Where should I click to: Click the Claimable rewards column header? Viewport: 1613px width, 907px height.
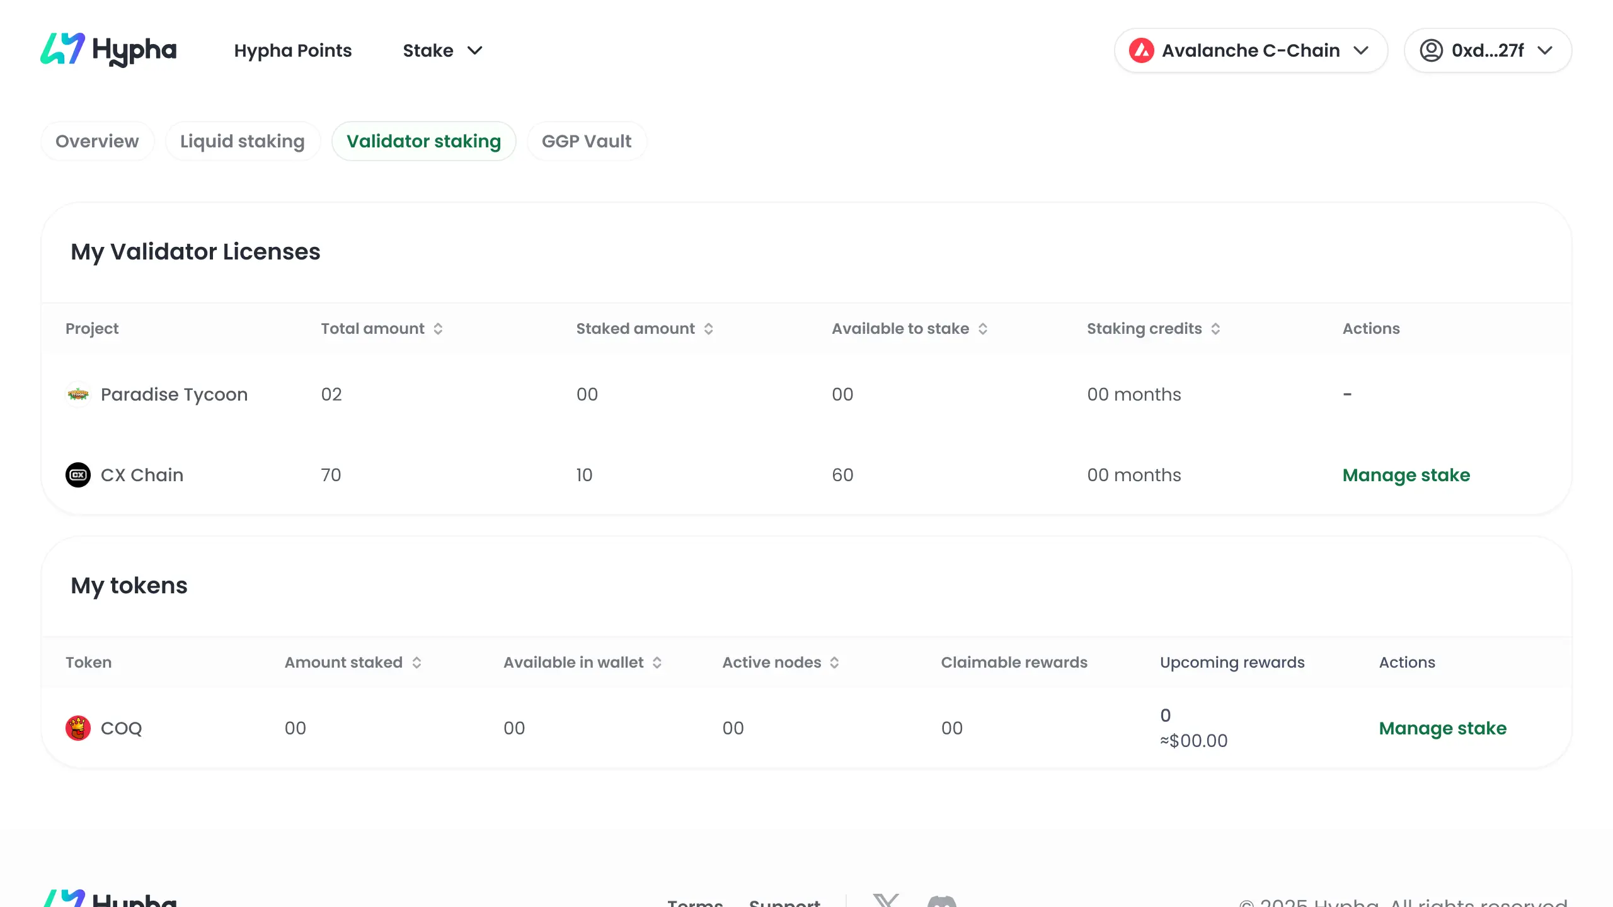(x=1014, y=663)
